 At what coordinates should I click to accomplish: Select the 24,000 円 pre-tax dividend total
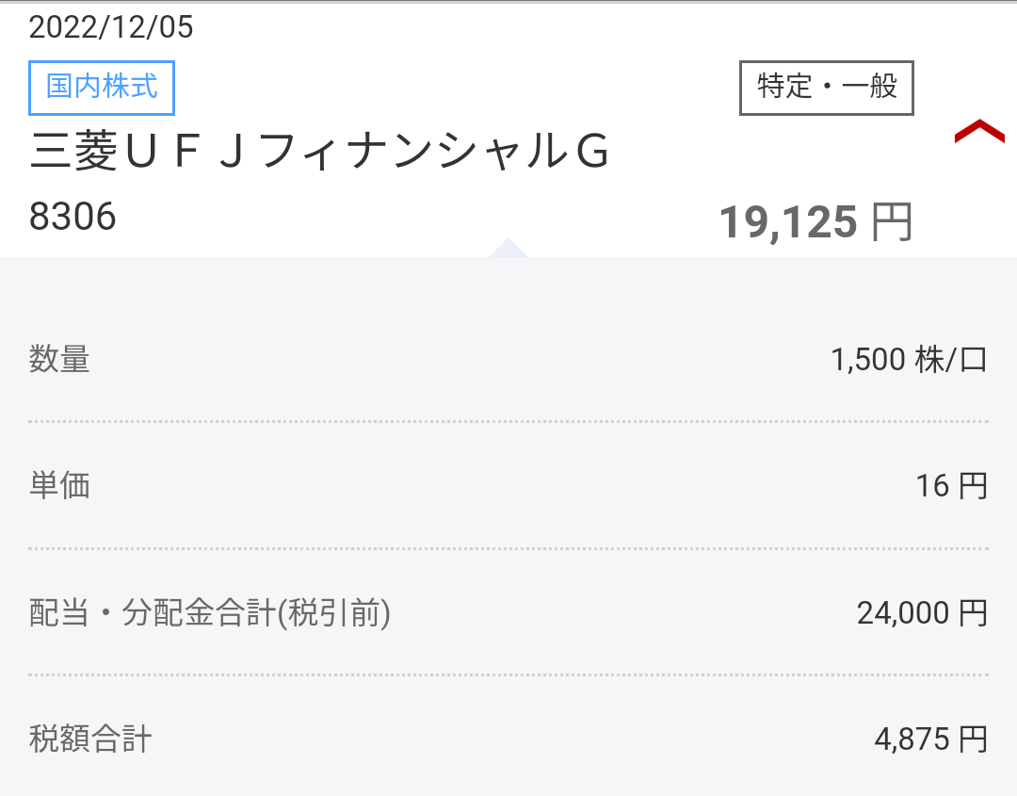[922, 612]
